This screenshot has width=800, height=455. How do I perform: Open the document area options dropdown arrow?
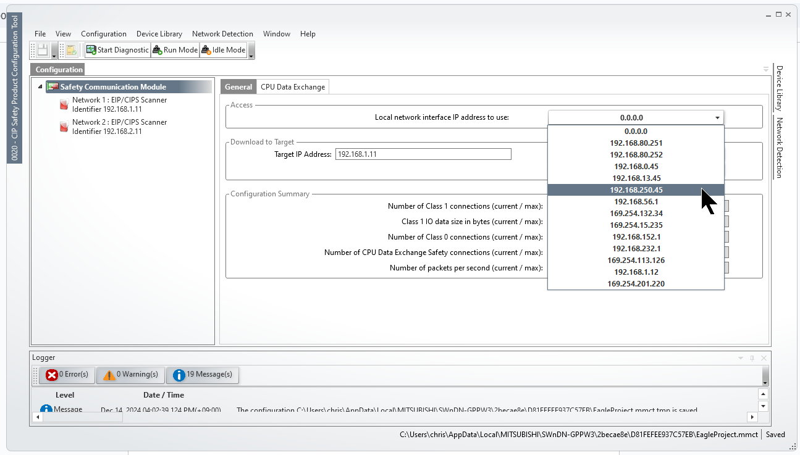coord(766,69)
